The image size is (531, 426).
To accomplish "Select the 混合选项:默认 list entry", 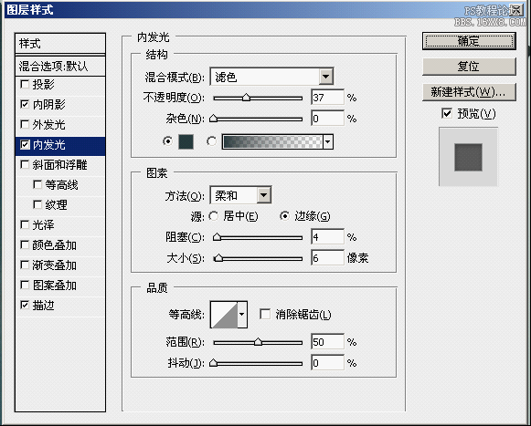I will tap(60, 66).
